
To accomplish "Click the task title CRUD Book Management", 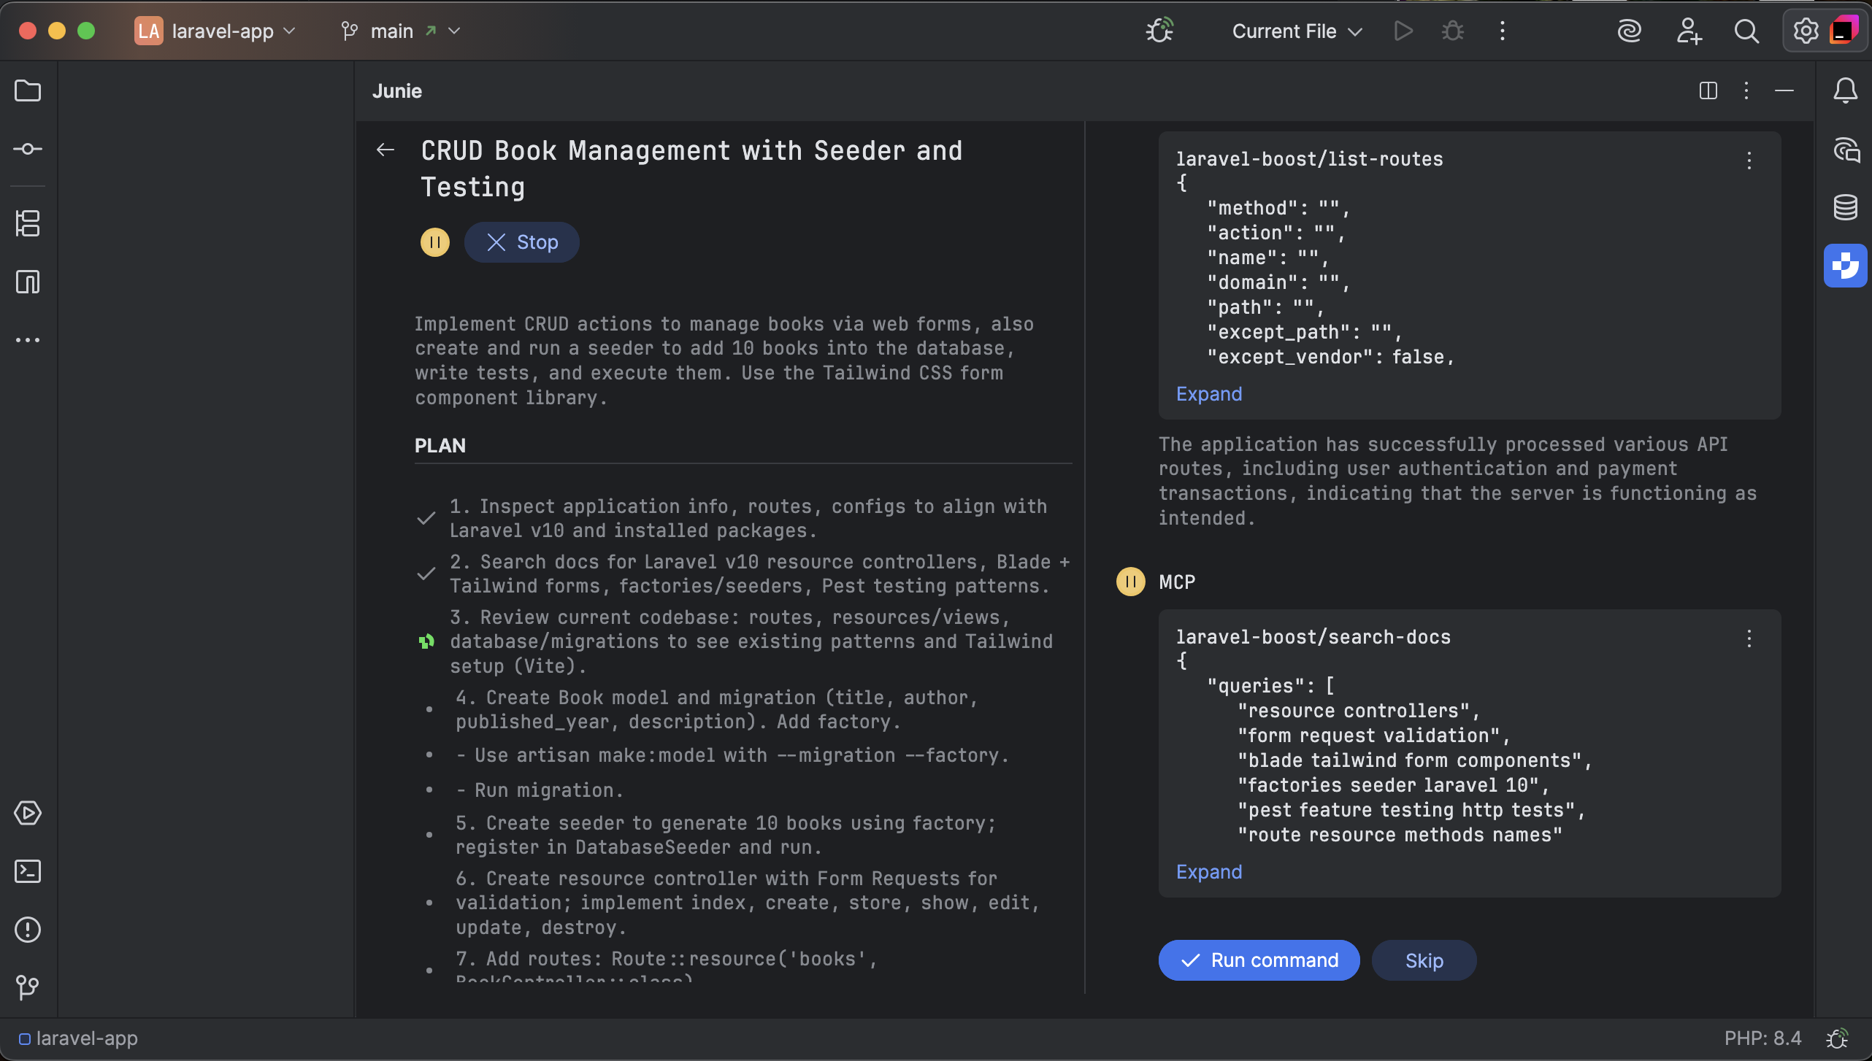I will click(691, 169).
